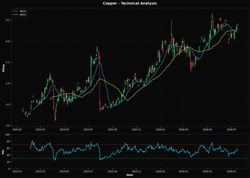Click 2026-05 date under the price chart

pyautogui.click(x=208, y=130)
